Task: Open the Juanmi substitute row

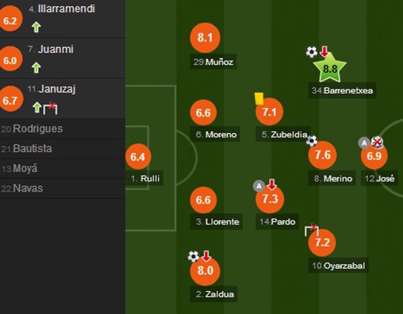Action: [56, 50]
